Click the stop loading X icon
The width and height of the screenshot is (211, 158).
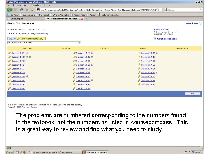click(27, 10)
